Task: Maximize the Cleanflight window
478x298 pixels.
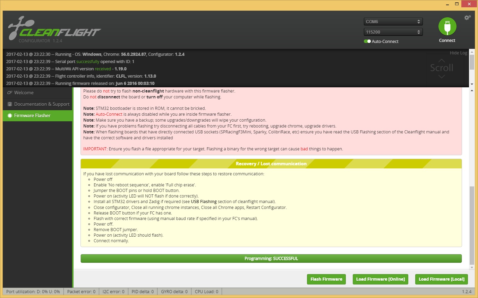Action: coord(457,5)
